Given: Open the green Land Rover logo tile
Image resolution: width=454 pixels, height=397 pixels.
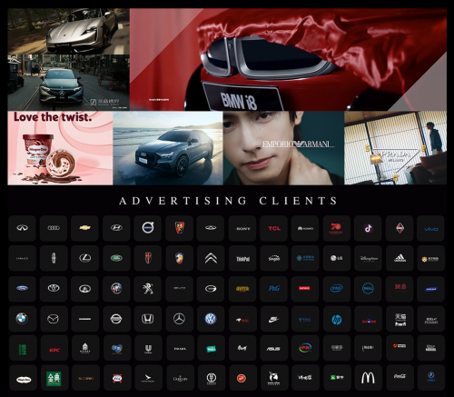Looking at the screenshot, I should pos(116,258).
